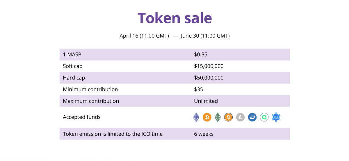Click the plain orange Bitcoin icon
Screen dimensions: 349x161
tap(207, 117)
